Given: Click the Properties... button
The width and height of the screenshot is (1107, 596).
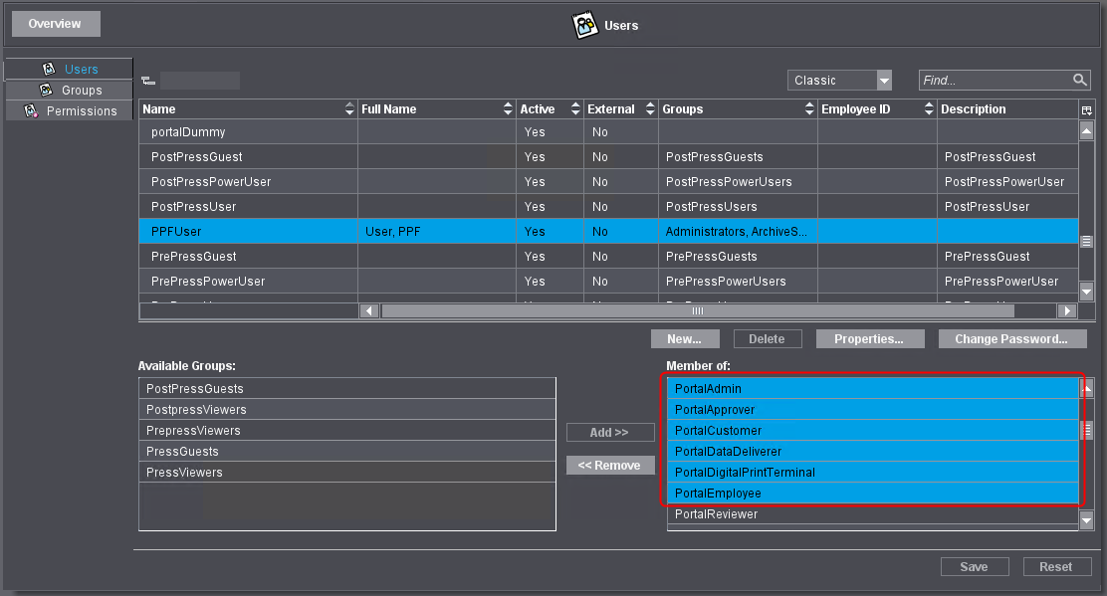Looking at the screenshot, I should (869, 339).
